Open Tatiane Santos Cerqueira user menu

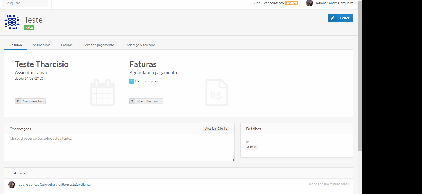pos(334,3)
